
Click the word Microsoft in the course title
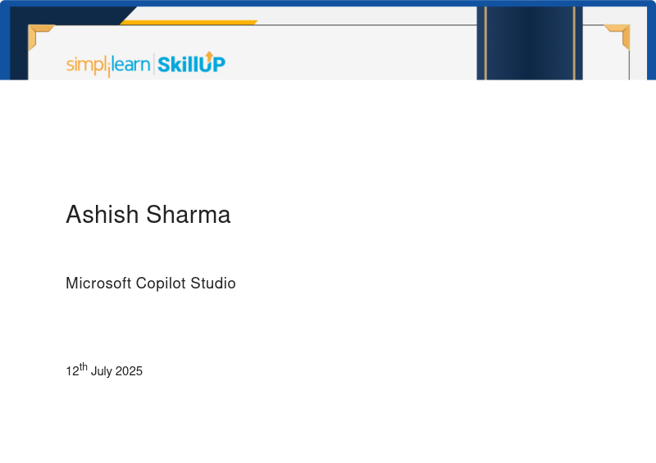click(x=98, y=284)
